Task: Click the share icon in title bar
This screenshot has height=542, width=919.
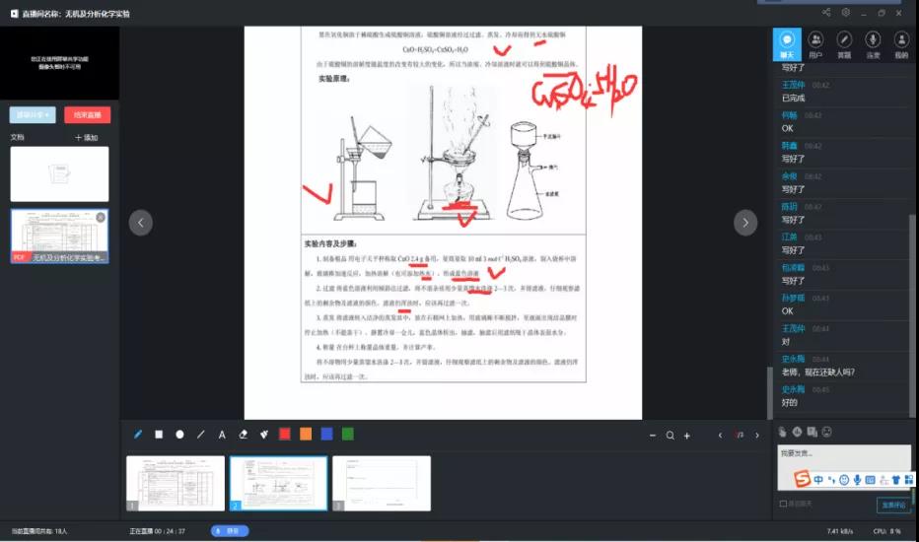Action: tap(826, 12)
